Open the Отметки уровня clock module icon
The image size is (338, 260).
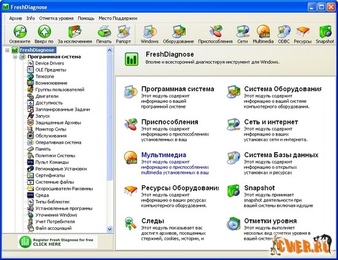pos(234,224)
